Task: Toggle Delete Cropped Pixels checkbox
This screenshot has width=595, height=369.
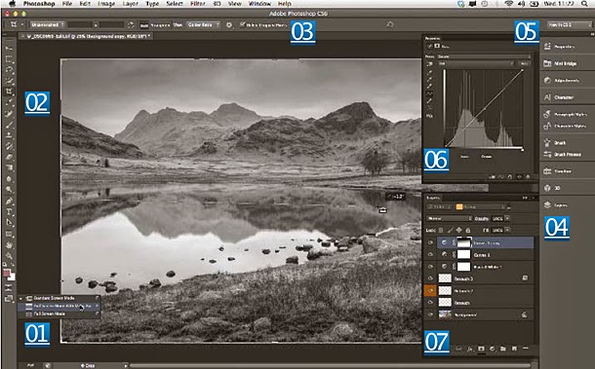Action: [242, 25]
